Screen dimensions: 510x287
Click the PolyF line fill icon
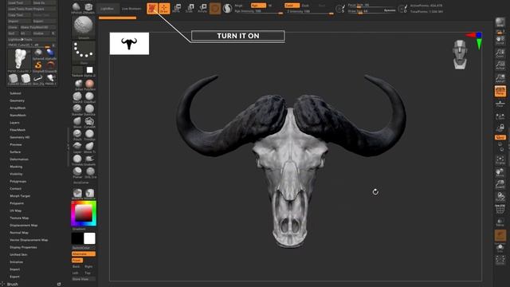point(500,209)
